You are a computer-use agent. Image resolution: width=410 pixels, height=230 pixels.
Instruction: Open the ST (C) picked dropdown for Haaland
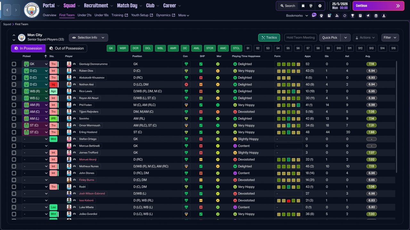coord(35,132)
